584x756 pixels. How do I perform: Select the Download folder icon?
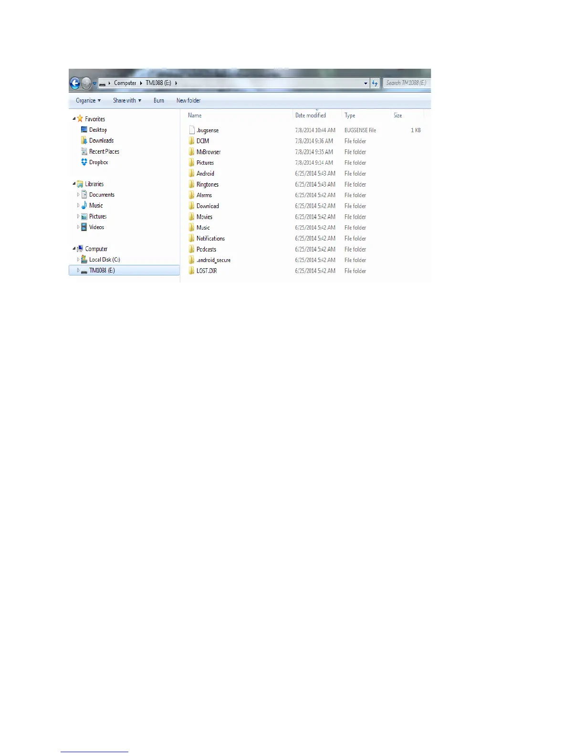191,206
